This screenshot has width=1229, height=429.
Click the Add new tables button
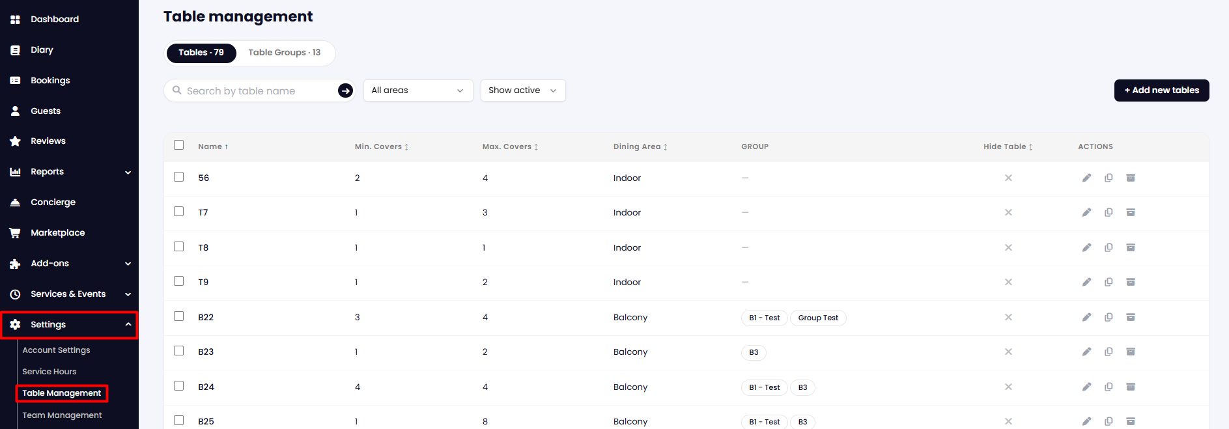point(1161,90)
